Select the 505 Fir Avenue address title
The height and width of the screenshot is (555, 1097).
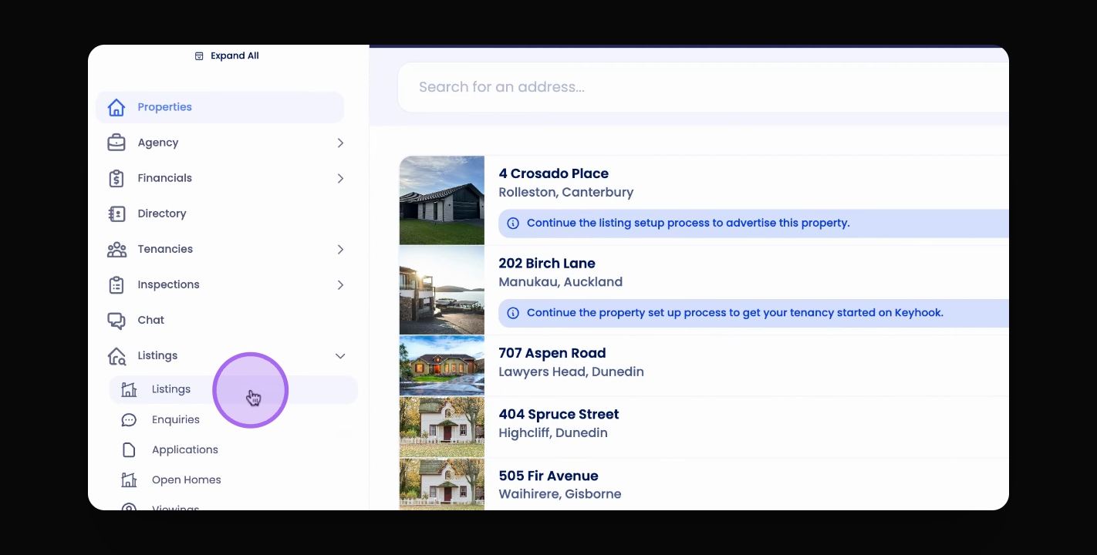pos(548,476)
